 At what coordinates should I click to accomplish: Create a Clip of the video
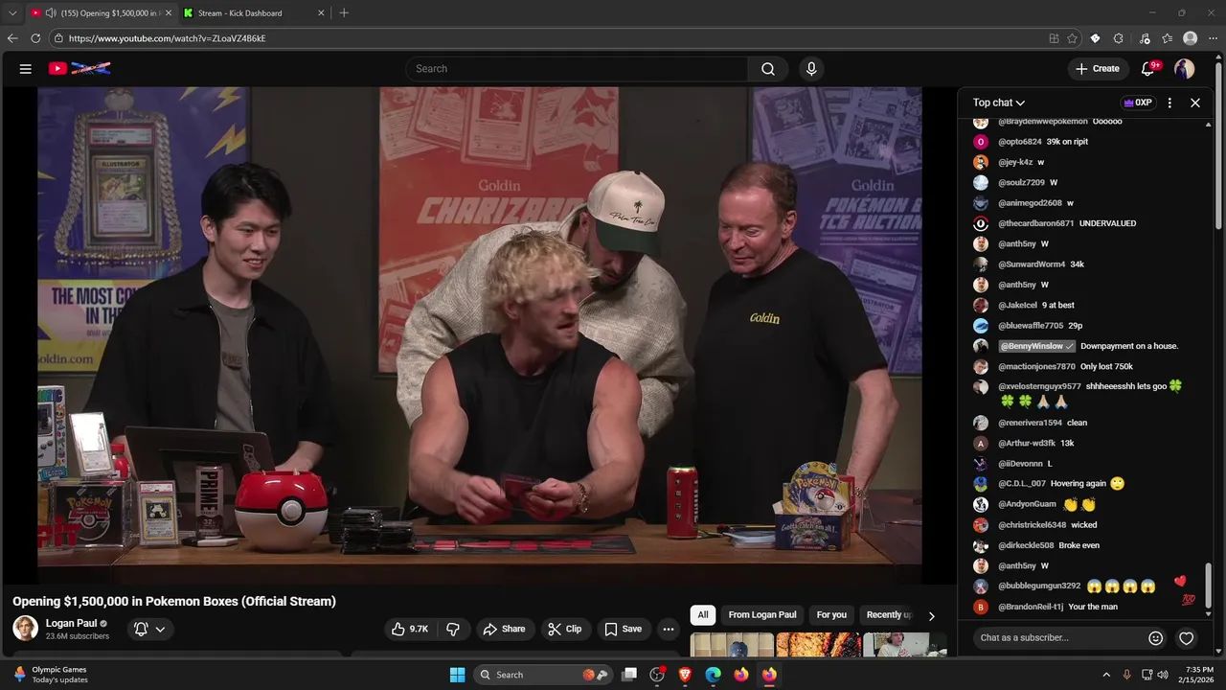coord(564,630)
